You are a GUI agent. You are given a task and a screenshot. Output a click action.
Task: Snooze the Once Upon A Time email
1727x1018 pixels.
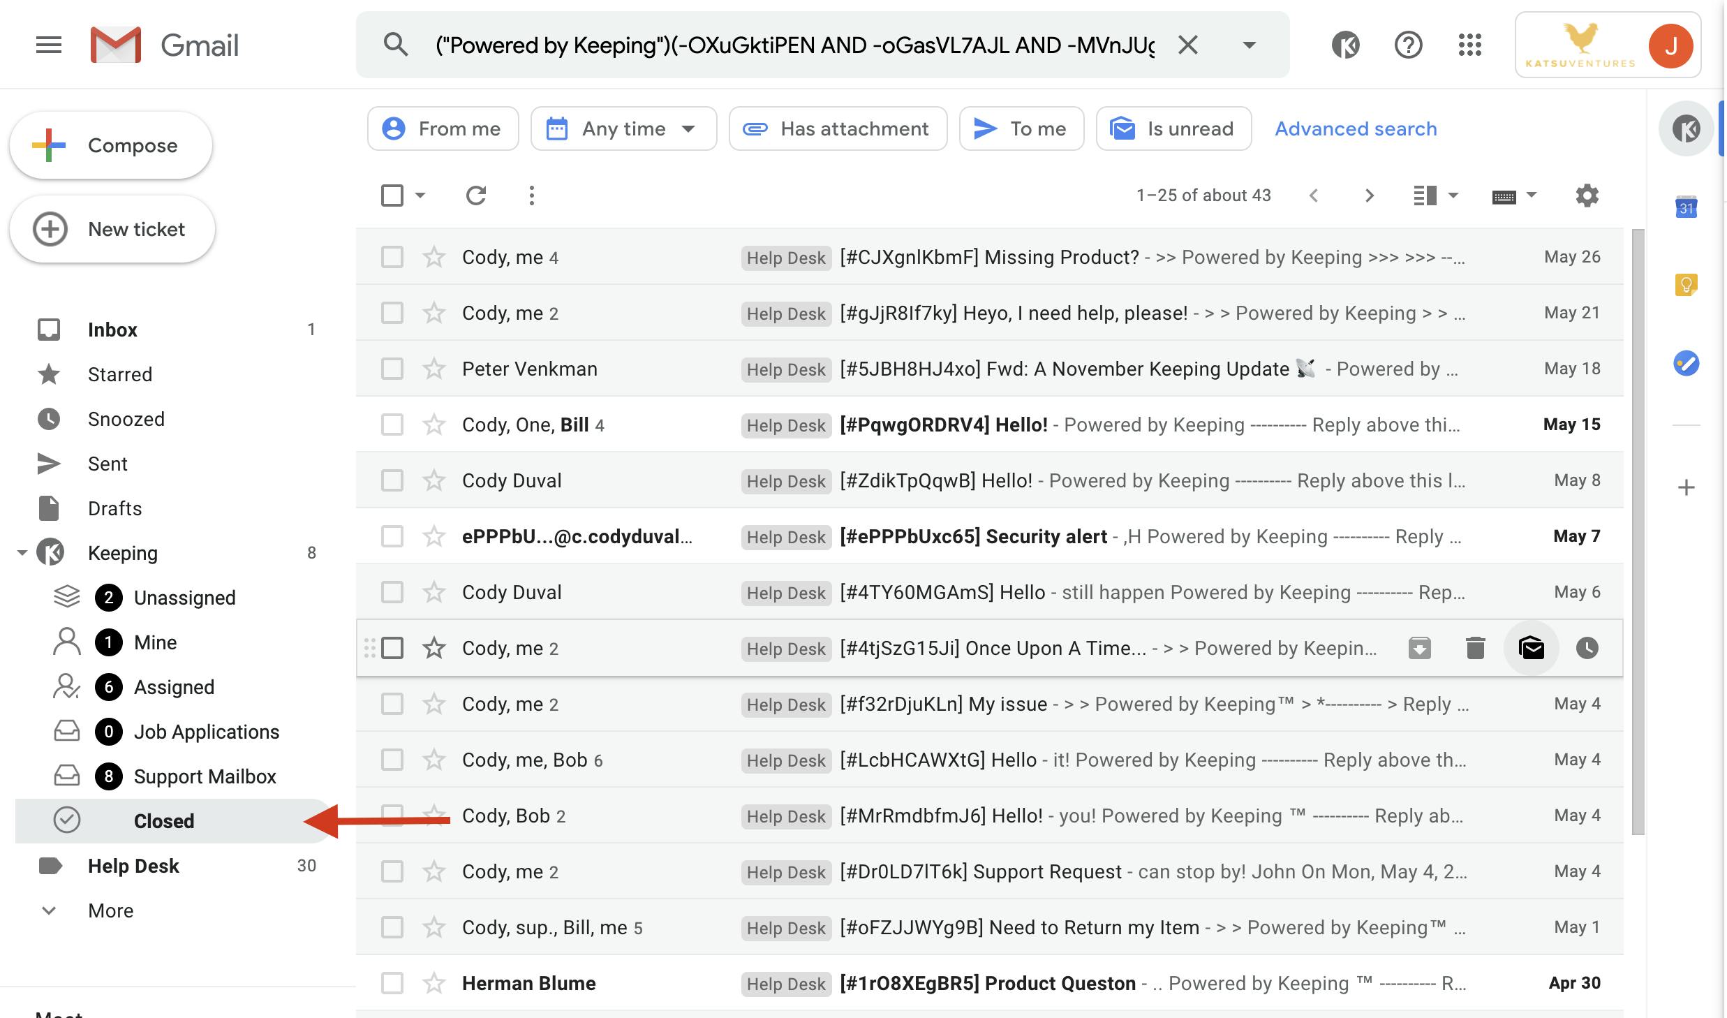click(x=1587, y=648)
